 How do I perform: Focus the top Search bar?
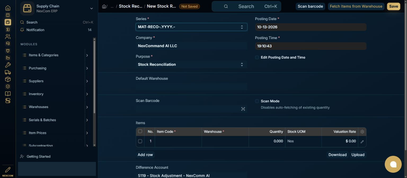coord(246,6)
